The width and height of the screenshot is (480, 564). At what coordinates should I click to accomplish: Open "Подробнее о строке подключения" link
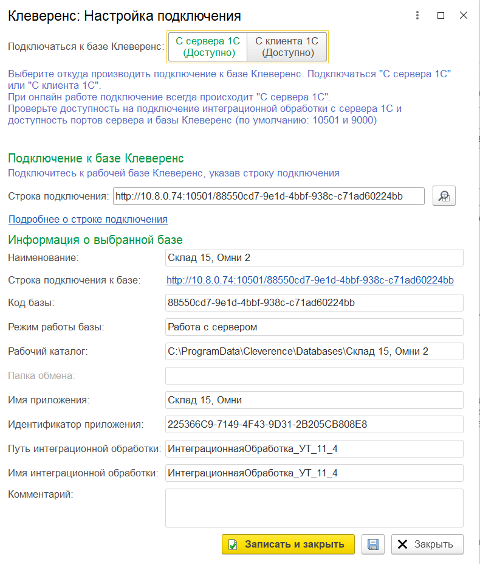coord(88,219)
